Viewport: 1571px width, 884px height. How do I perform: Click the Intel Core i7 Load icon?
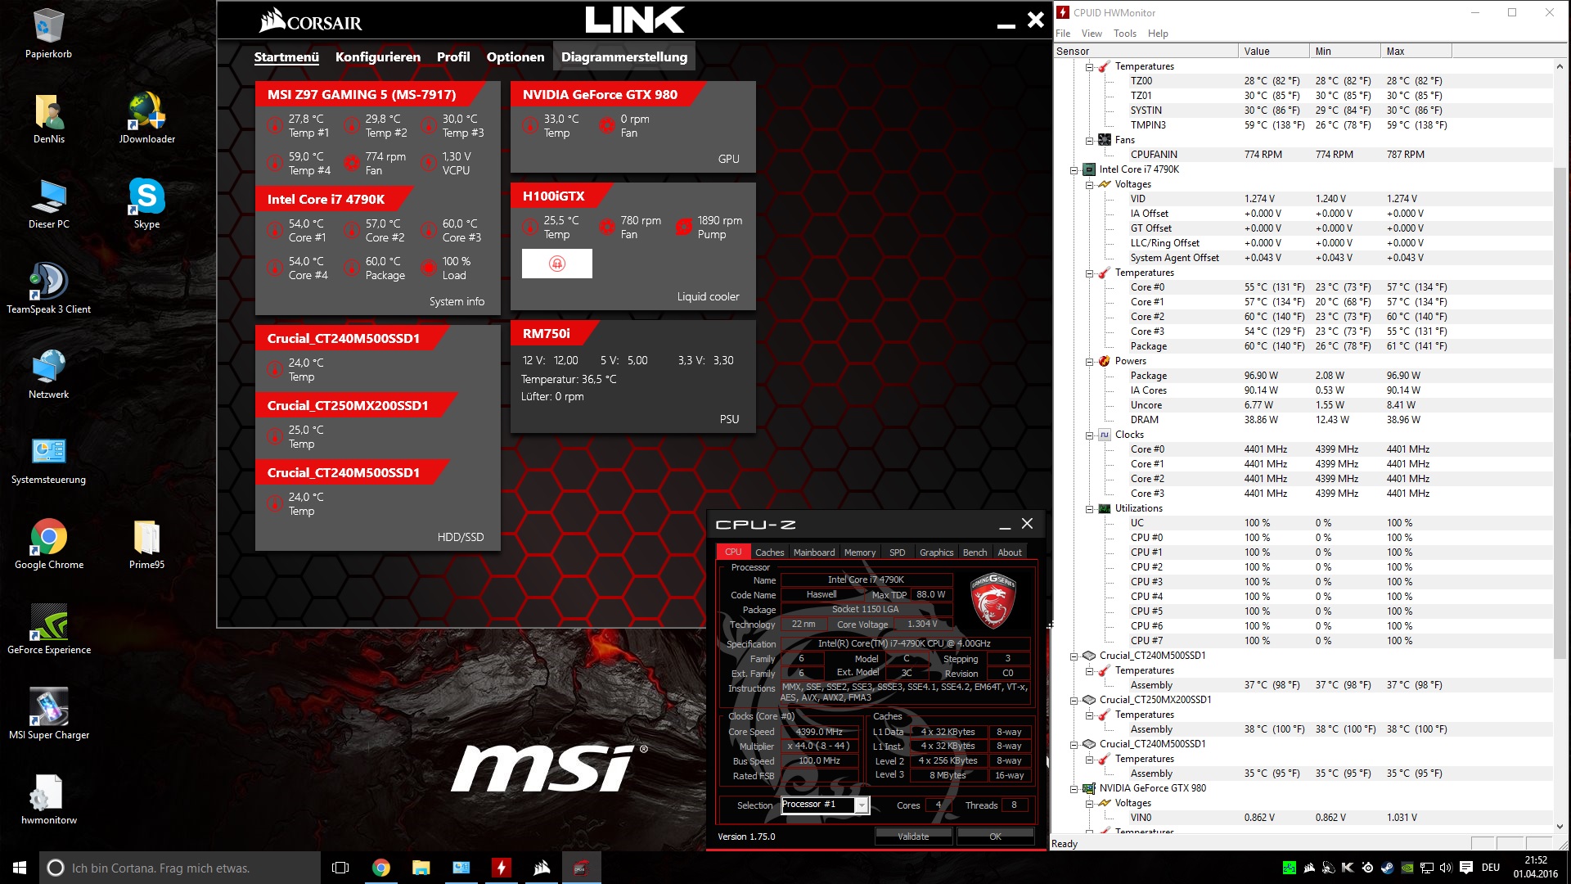(x=429, y=268)
